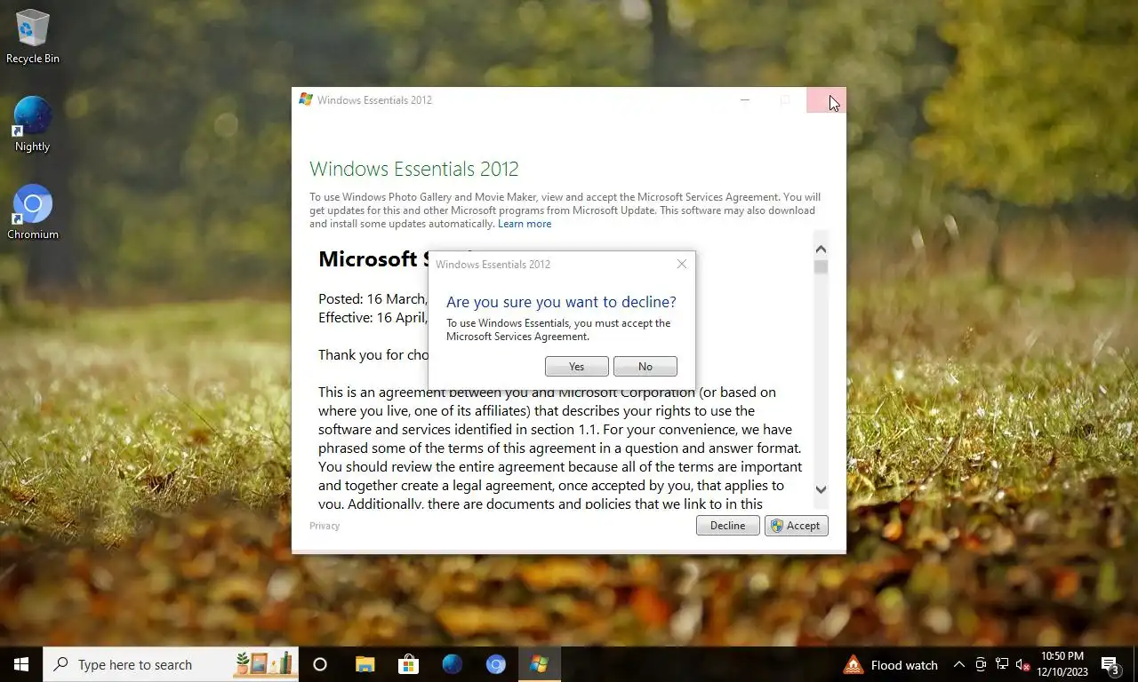1138x682 pixels.
Task: Close the Windows Essentials 2012 window
Action: pos(826,100)
